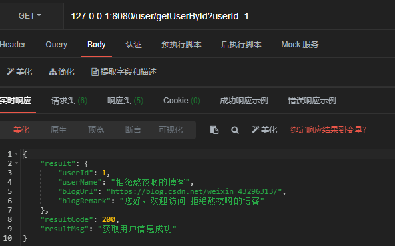The height and width of the screenshot is (246, 395).
Task: Open the 错误响应示例 tab
Action: click(x=312, y=101)
